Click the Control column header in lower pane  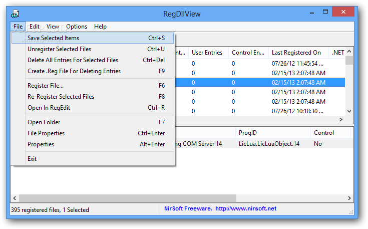pyautogui.click(x=330, y=133)
